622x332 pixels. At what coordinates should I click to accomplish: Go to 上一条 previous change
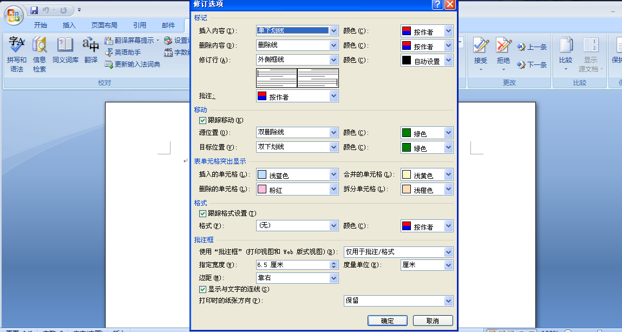pos(532,47)
